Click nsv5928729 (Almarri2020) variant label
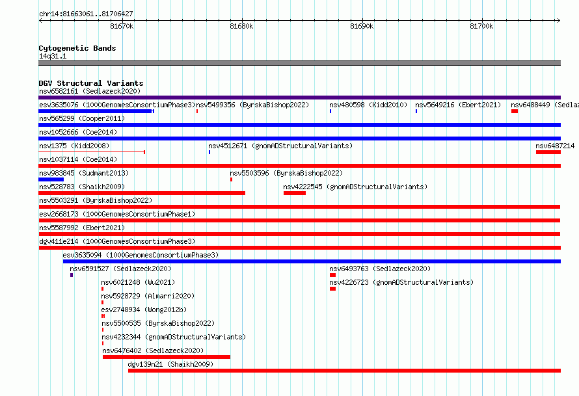This screenshot has height=396, width=579. click(148, 296)
